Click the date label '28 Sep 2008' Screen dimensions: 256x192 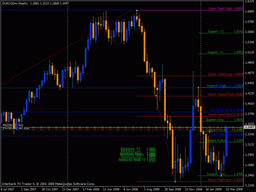[x=173, y=189]
